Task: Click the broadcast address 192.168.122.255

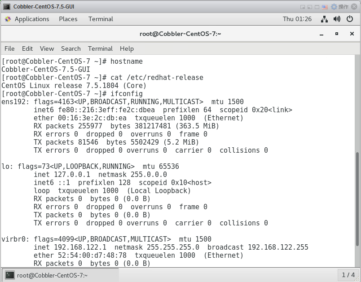Action: tap(278, 247)
